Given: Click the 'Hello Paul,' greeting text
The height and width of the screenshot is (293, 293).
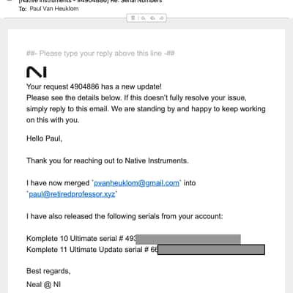Looking at the screenshot, I should pyautogui.click(x=44, y=138).
